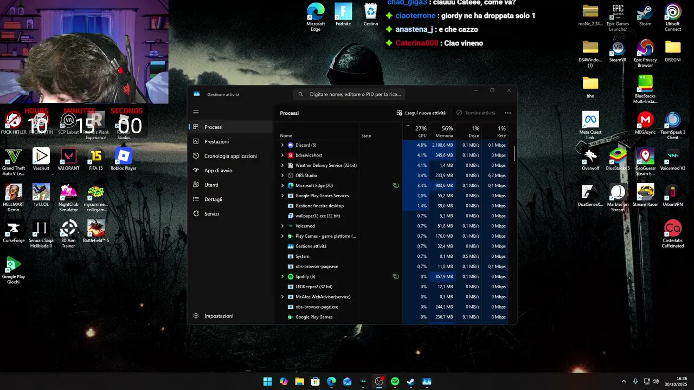The width and height of the screenshot is (694, 390).
Task: Click the Stato column header
Action: [381, 132]
